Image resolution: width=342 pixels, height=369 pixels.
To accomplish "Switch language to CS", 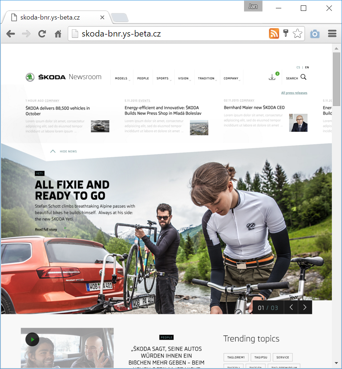I will coord(298,67).
